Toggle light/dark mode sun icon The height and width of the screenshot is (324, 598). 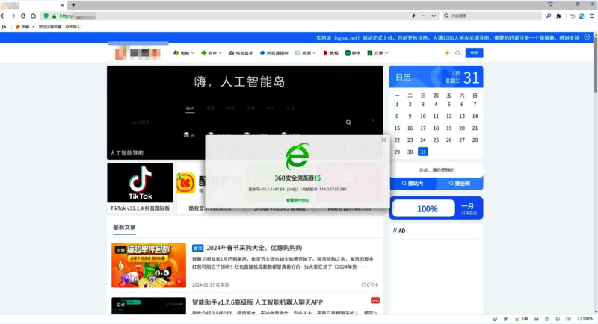pos(447,53)
